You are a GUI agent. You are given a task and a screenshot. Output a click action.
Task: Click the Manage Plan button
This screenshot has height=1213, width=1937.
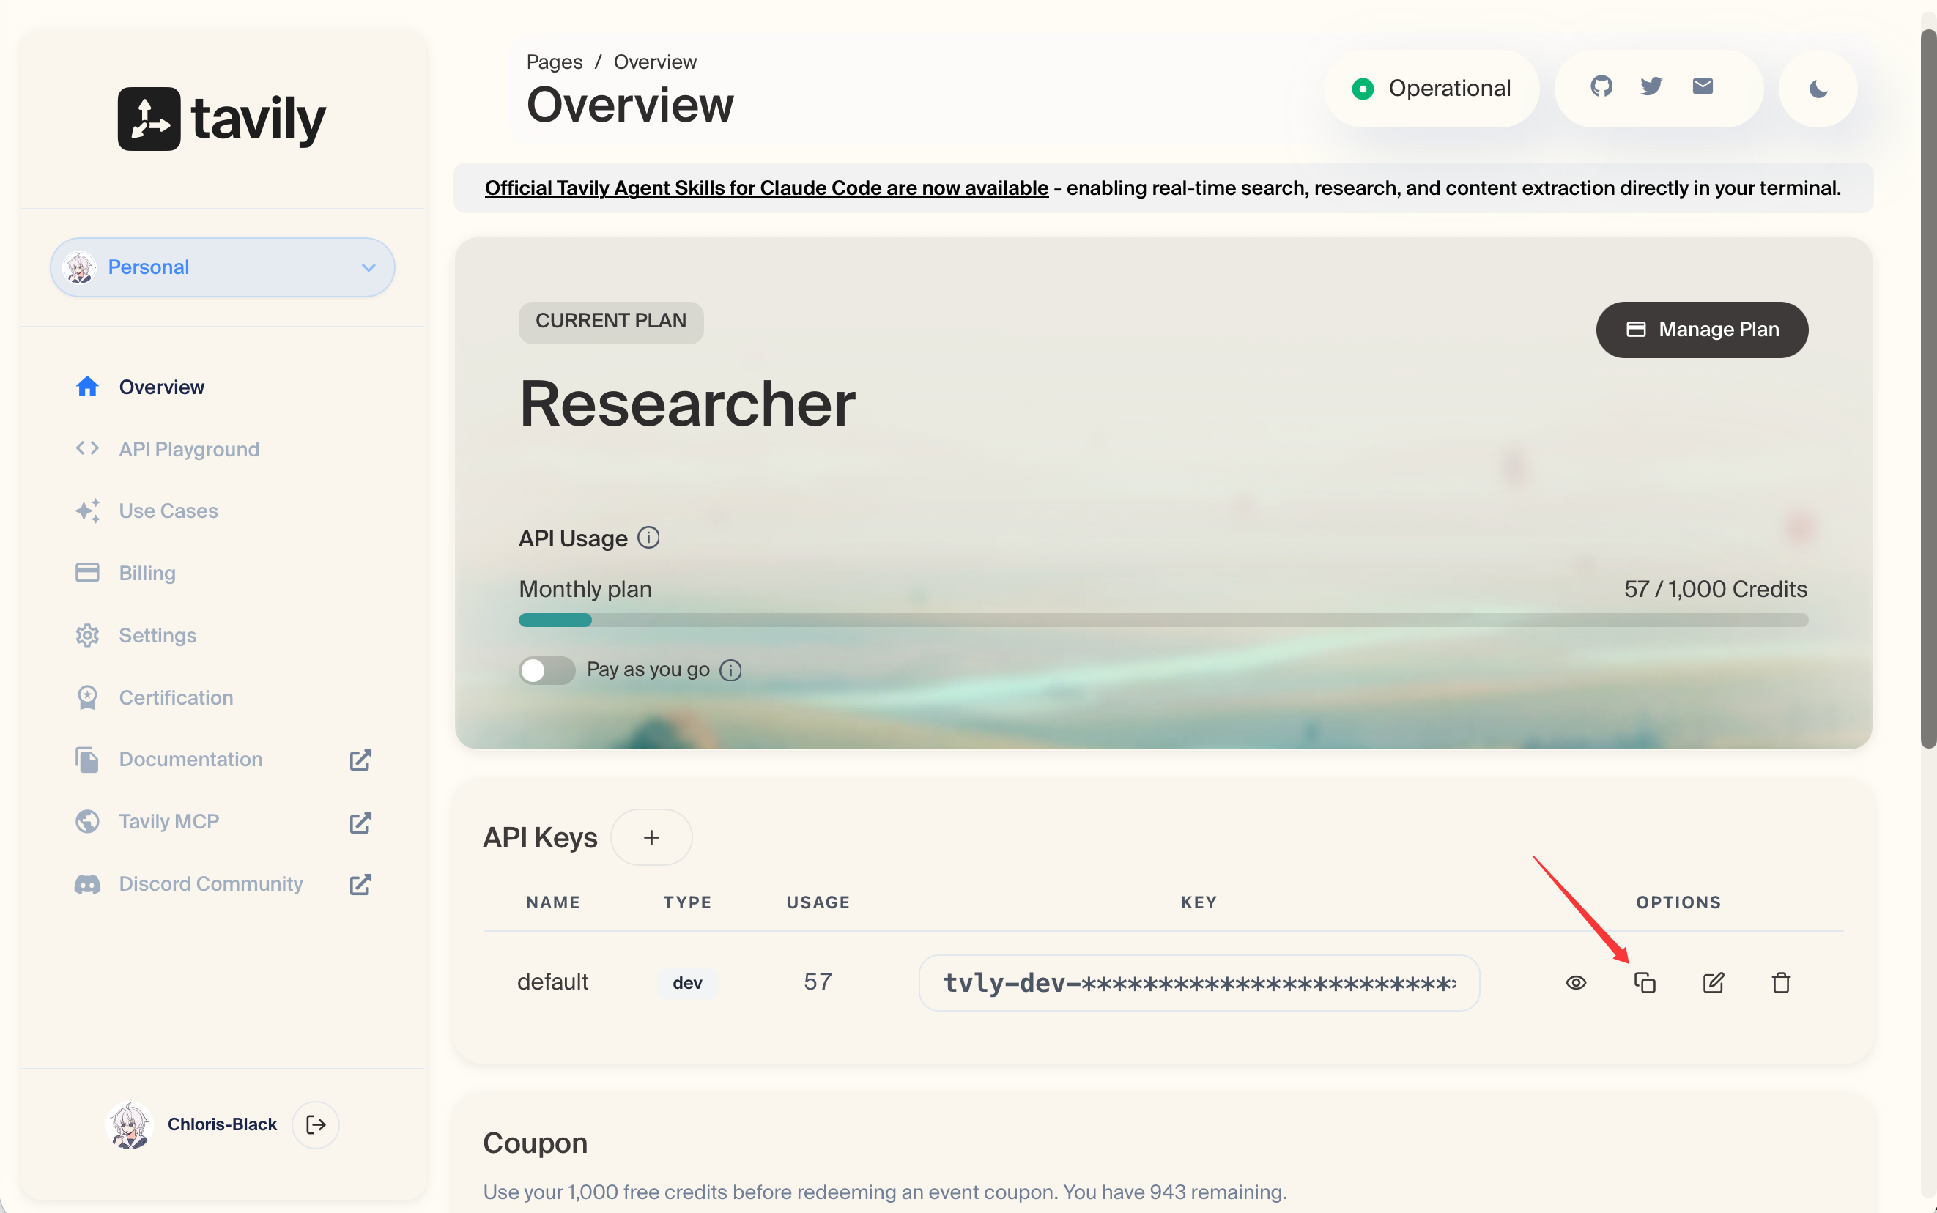click(x=1702, y=330)
